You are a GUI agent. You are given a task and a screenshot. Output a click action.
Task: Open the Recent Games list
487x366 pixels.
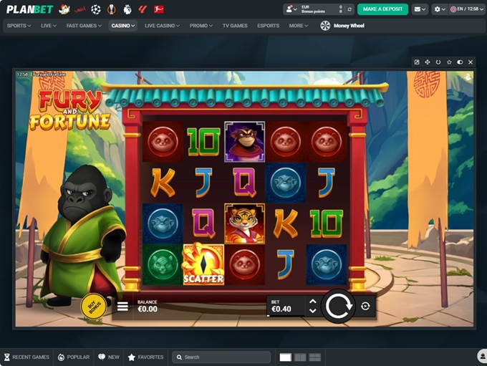(x=26, y=357)
